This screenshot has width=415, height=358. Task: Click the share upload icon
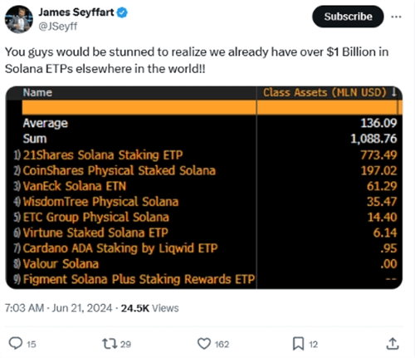(393, 343)
